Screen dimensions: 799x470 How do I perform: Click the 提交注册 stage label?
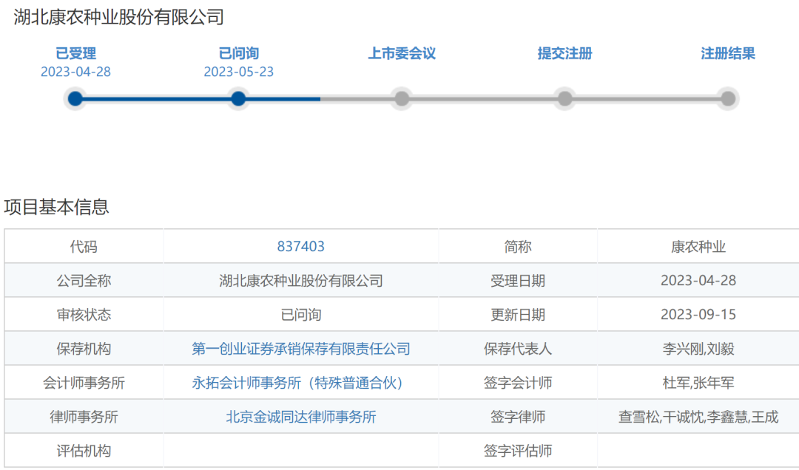(x=564, y=53)
